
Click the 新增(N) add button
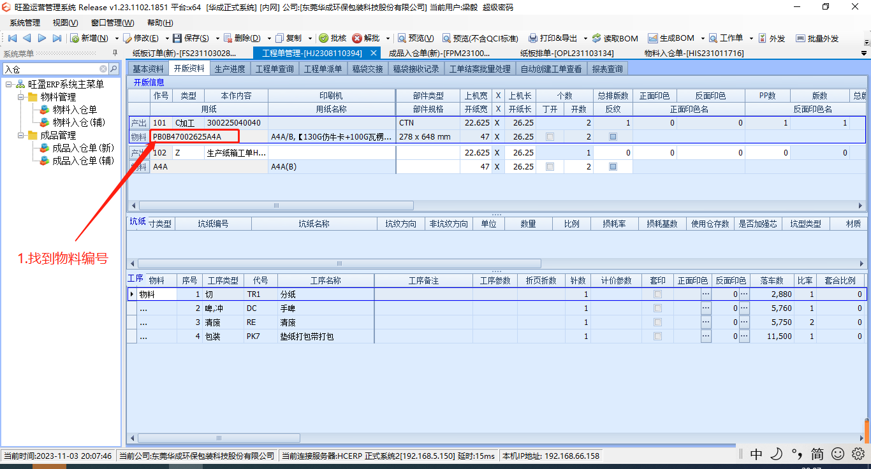point(91,38)
